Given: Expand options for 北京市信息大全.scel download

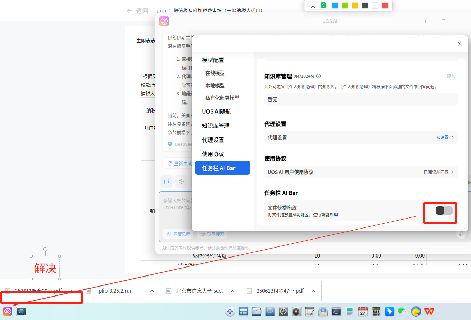Looking at the screenshot, I should point(233,291).
